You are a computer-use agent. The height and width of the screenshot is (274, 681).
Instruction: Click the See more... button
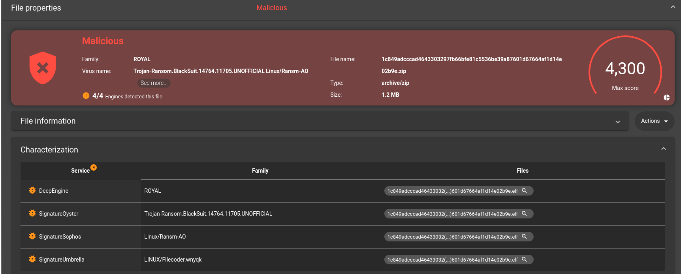tap(154, 83)
